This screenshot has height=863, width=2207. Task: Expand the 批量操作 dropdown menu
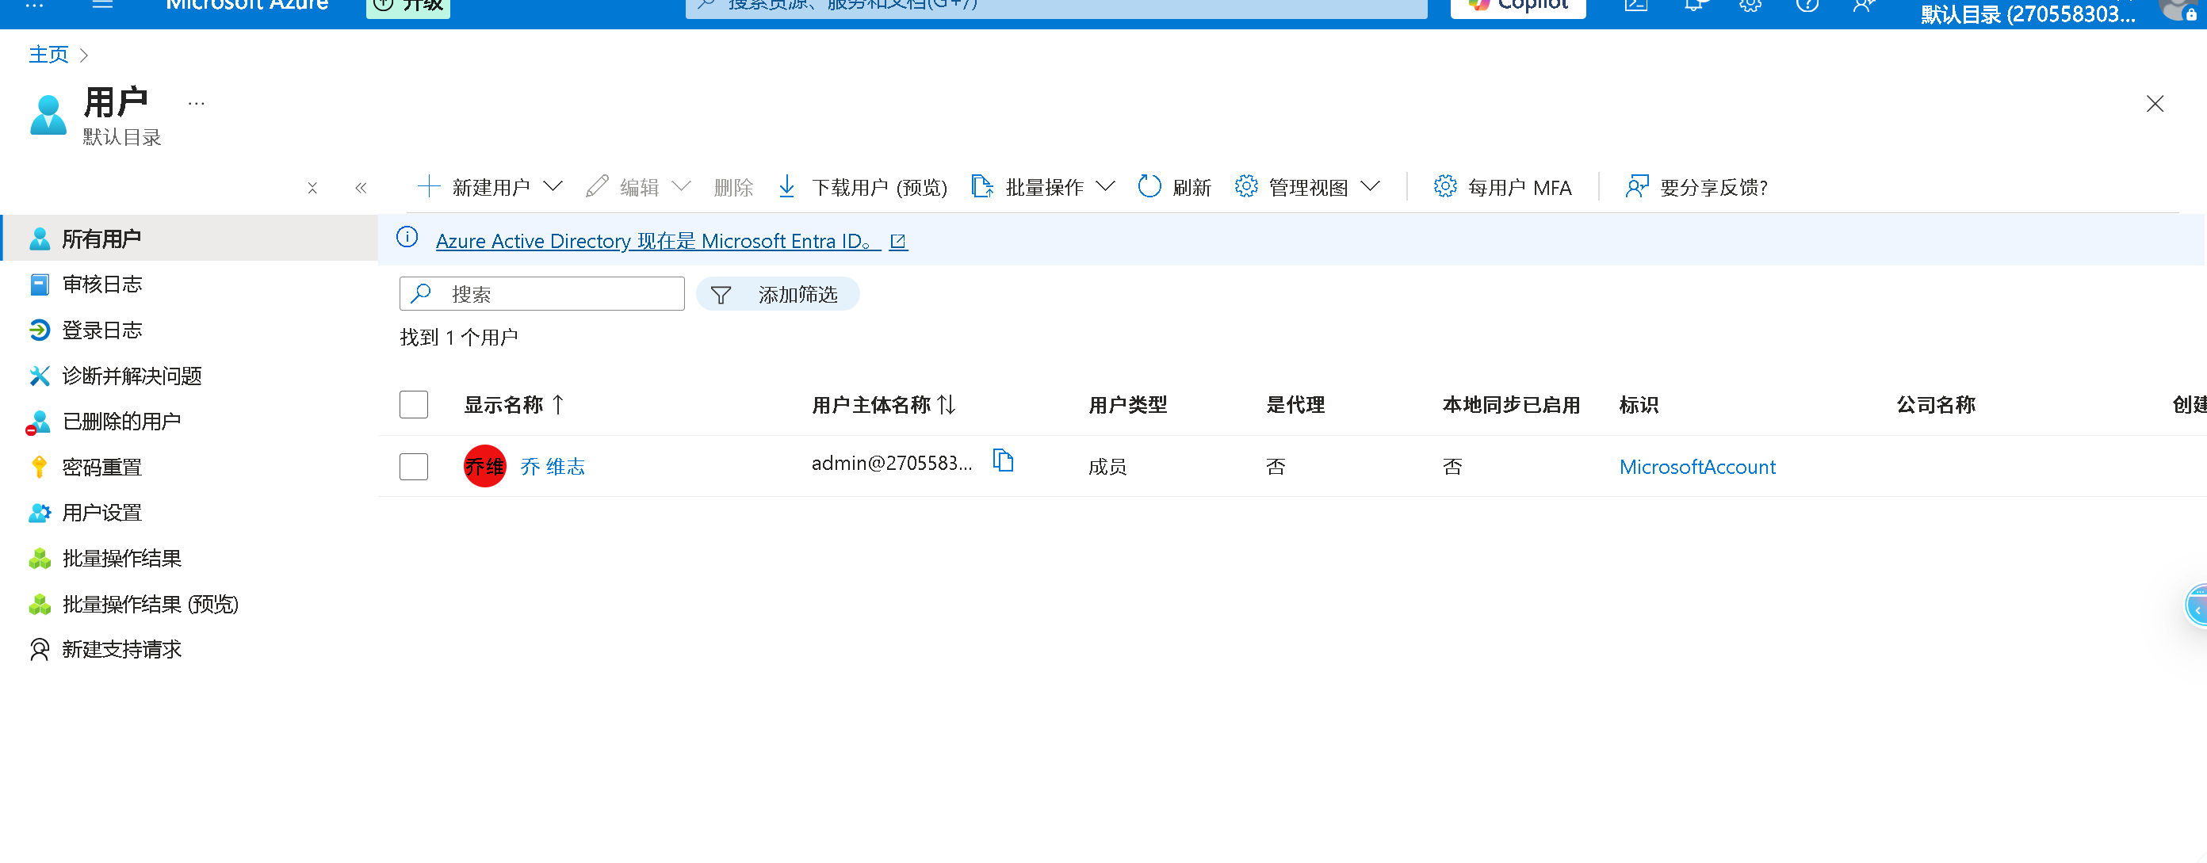click(x=1106, y=187)
